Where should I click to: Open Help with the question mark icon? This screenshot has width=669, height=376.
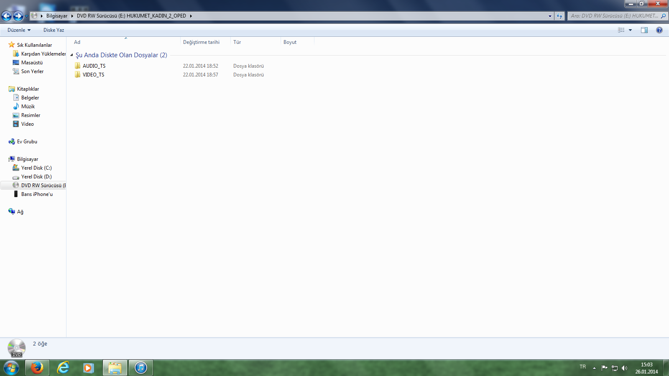(x=659, y=30)
